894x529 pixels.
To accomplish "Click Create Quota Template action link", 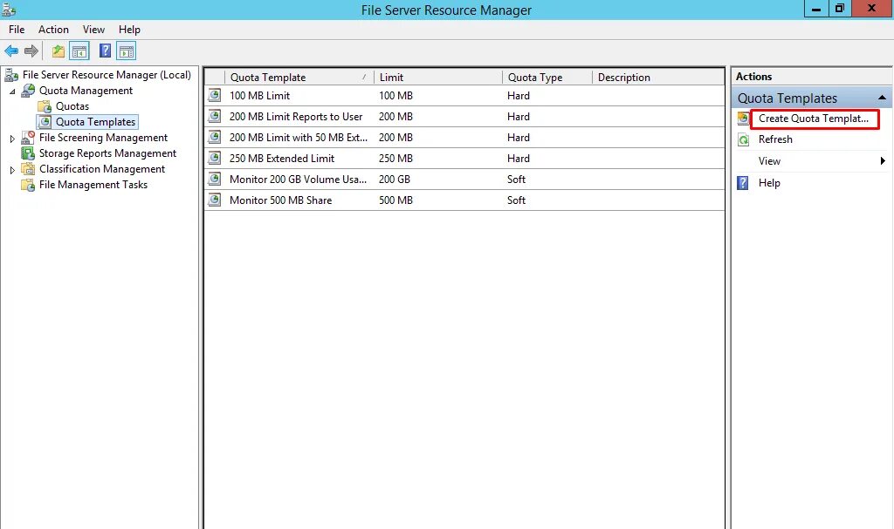I will coord(814,119).
